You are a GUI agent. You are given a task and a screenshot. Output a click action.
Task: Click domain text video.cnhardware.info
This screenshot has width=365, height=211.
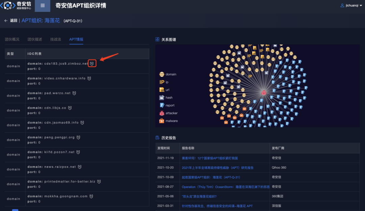point(65,78)
